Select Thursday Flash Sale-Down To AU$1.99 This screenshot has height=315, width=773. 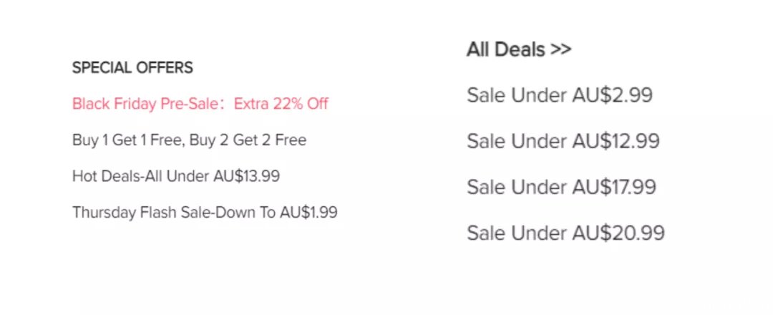tap(205, 213)
